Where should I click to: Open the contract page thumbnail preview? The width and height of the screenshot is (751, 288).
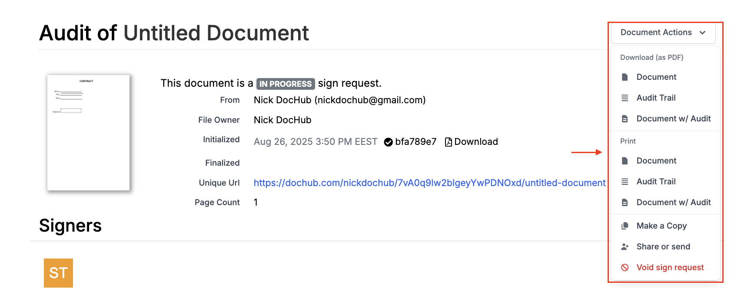88,133
